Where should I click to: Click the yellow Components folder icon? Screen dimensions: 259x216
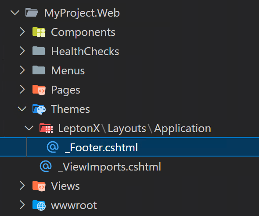point(39,32)
